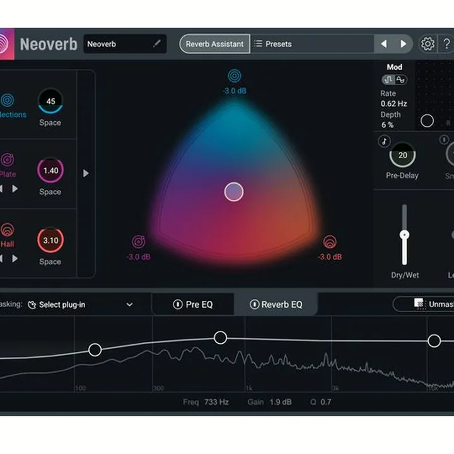Switch to the Reverb EQ tab
The width and height of the screenshot is (454, 454).
[276, 305]
